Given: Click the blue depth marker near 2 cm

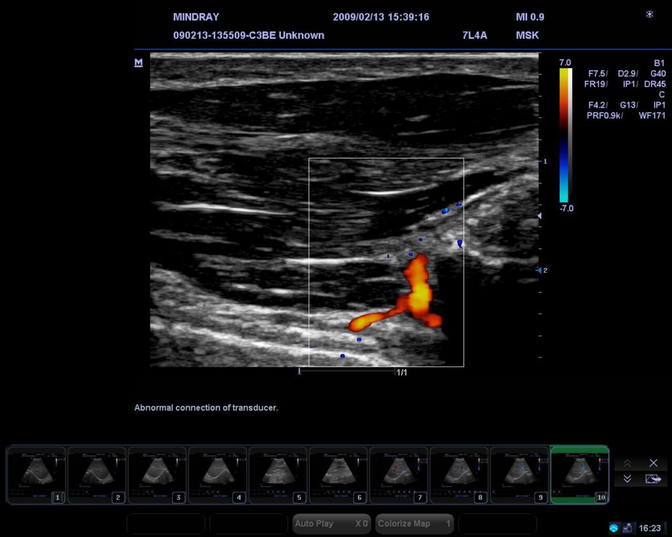Looking at the screenshot, I should click(x=539, y=269).
